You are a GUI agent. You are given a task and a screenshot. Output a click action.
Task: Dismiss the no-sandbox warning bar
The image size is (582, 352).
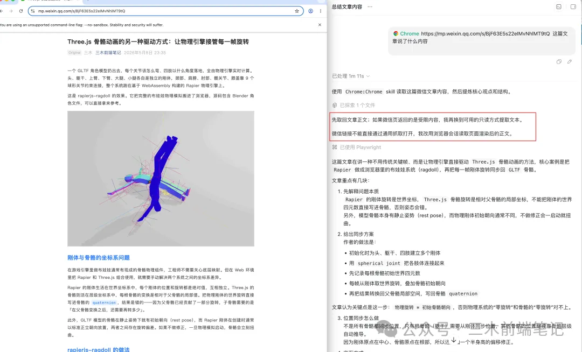(x=320, y=25)
